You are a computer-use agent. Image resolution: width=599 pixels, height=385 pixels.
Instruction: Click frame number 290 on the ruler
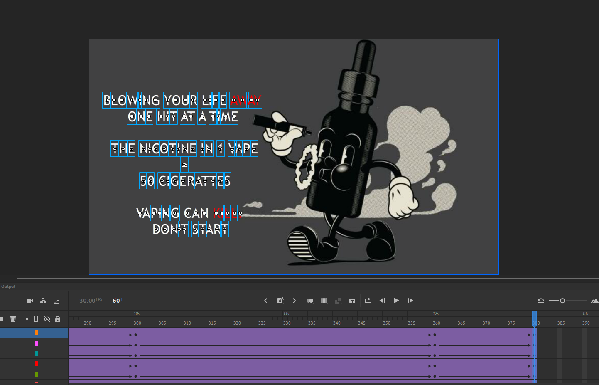[x=88, y=323]
